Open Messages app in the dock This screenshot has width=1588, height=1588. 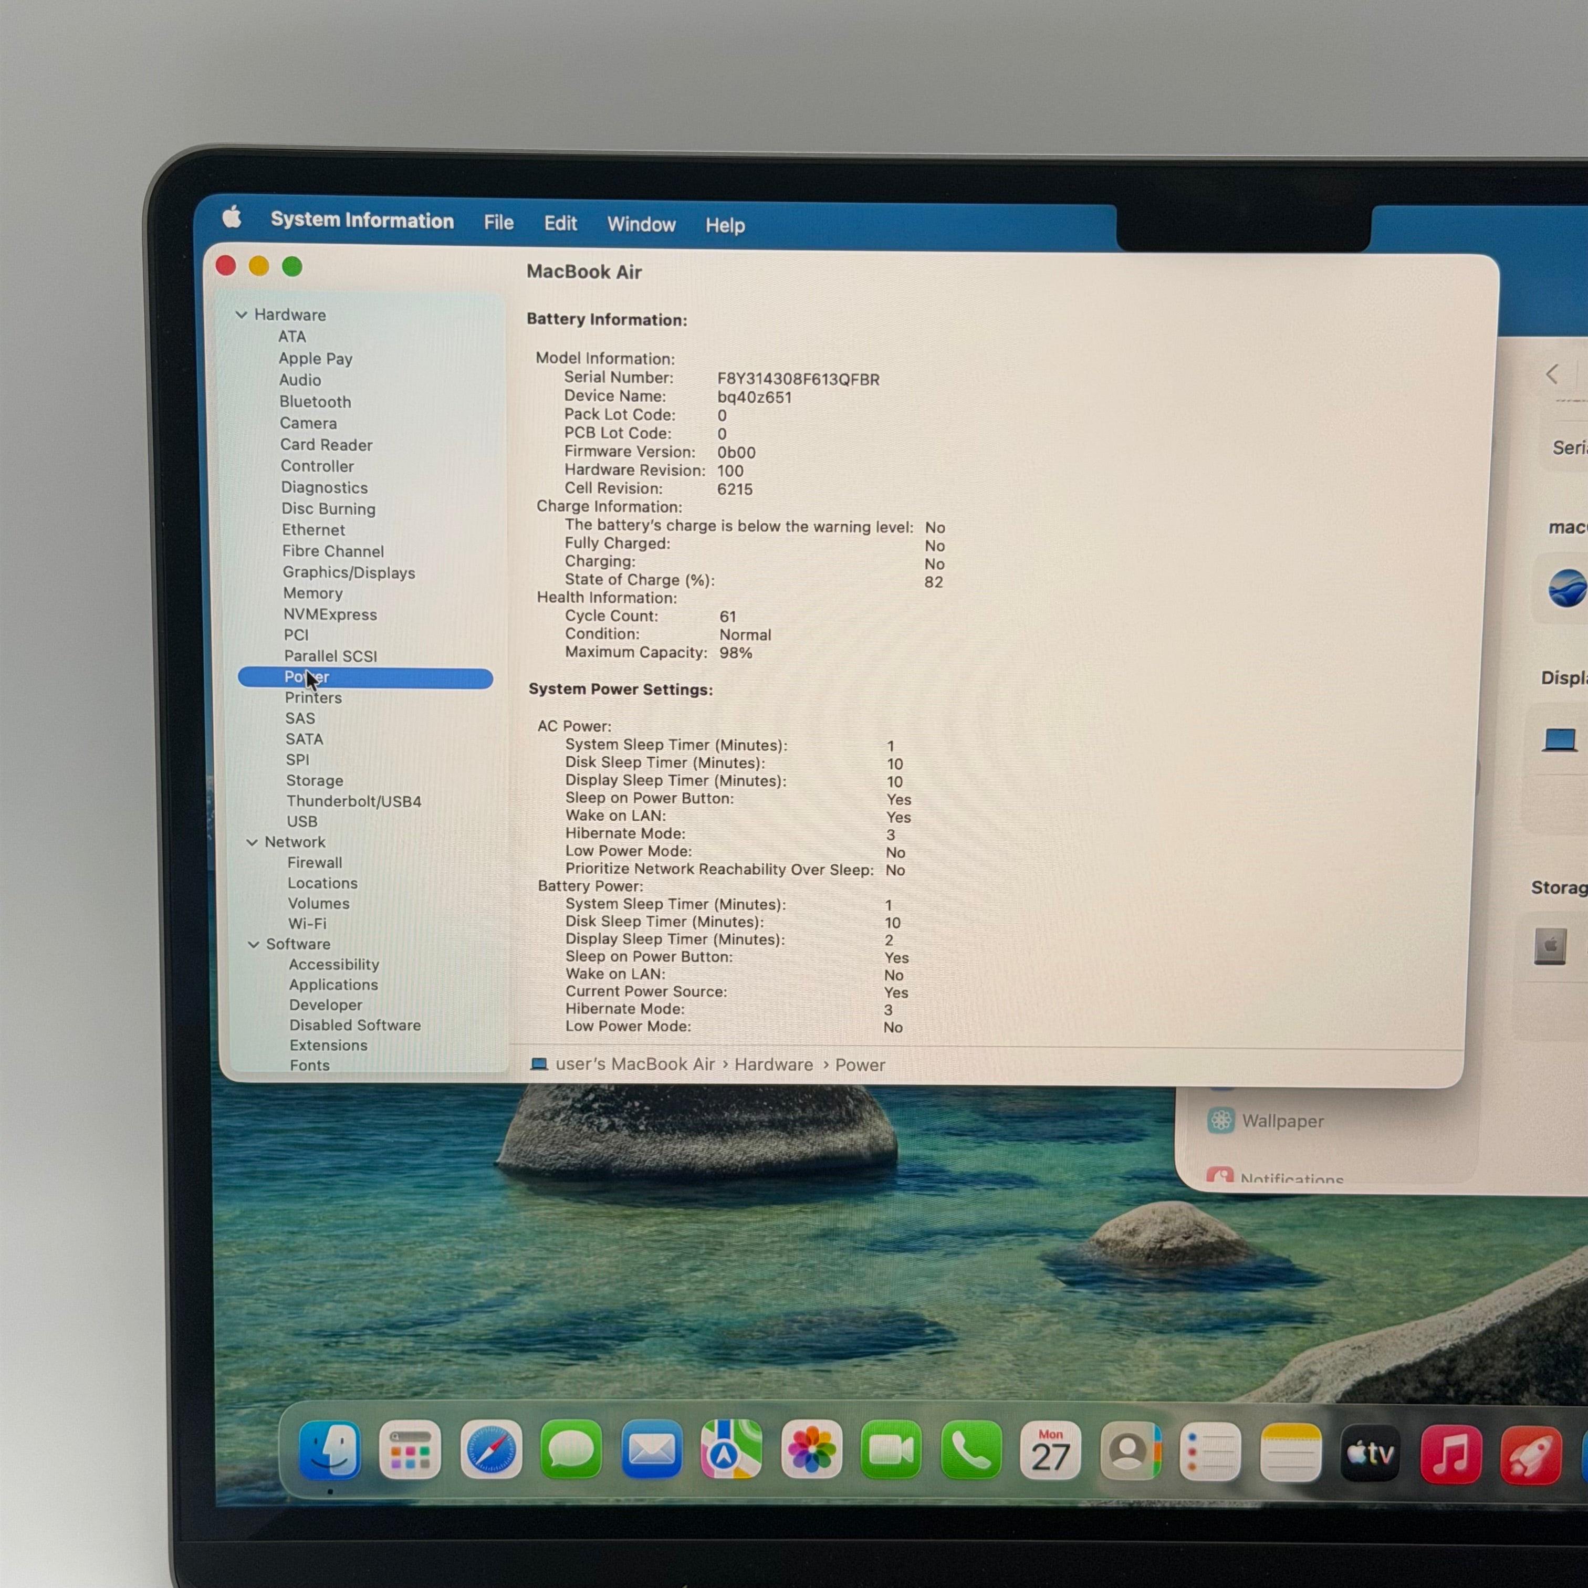(570, 1450)
